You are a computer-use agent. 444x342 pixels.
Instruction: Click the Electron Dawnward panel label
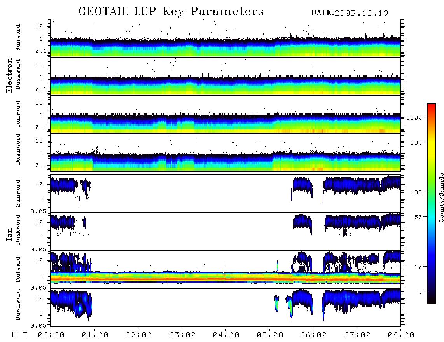tap(18, 149)
